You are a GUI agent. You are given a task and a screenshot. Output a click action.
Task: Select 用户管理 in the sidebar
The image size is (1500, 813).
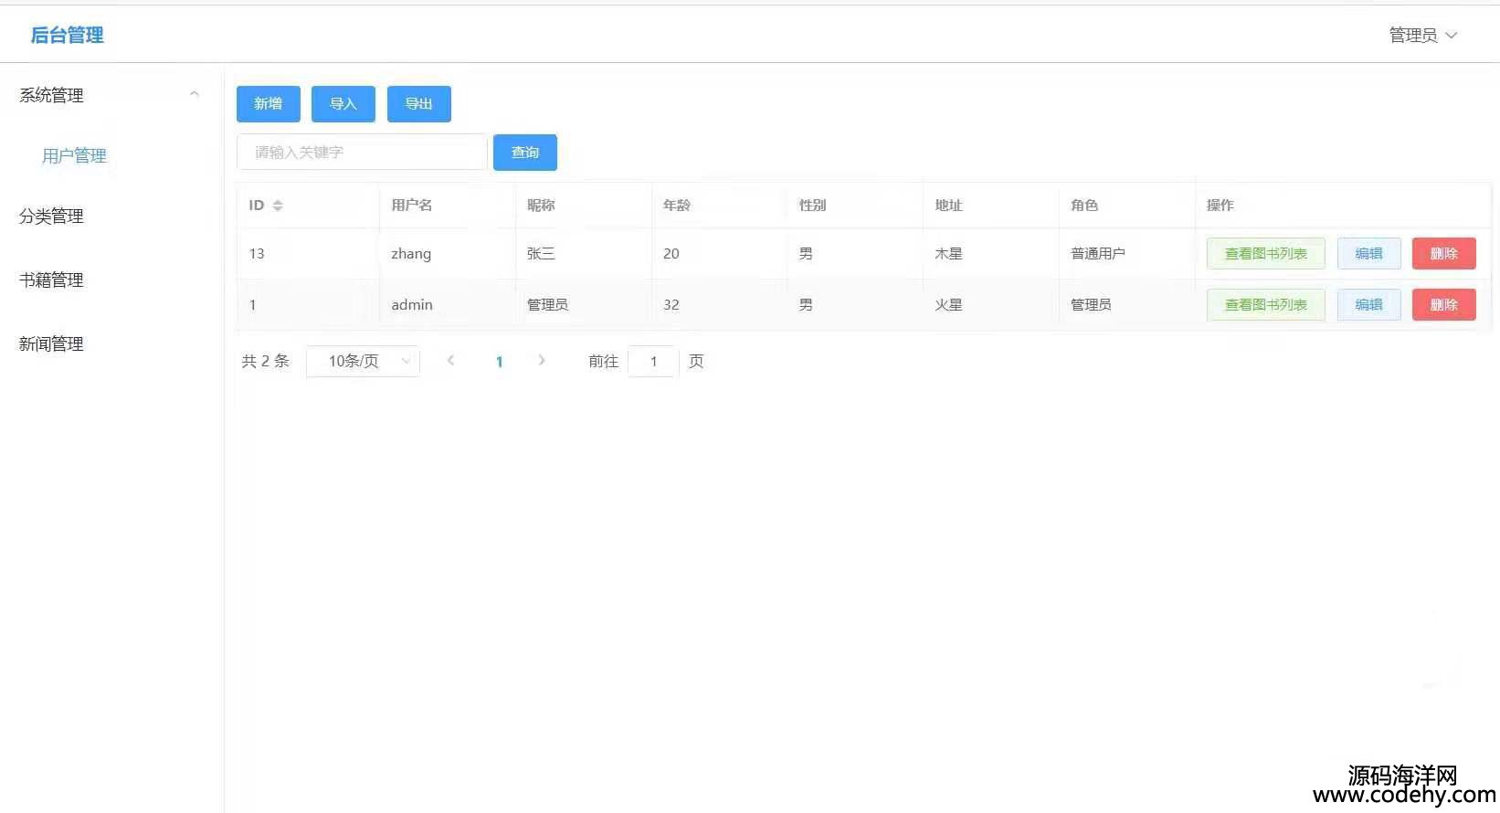pyautogui.click(x=75, y=156)
